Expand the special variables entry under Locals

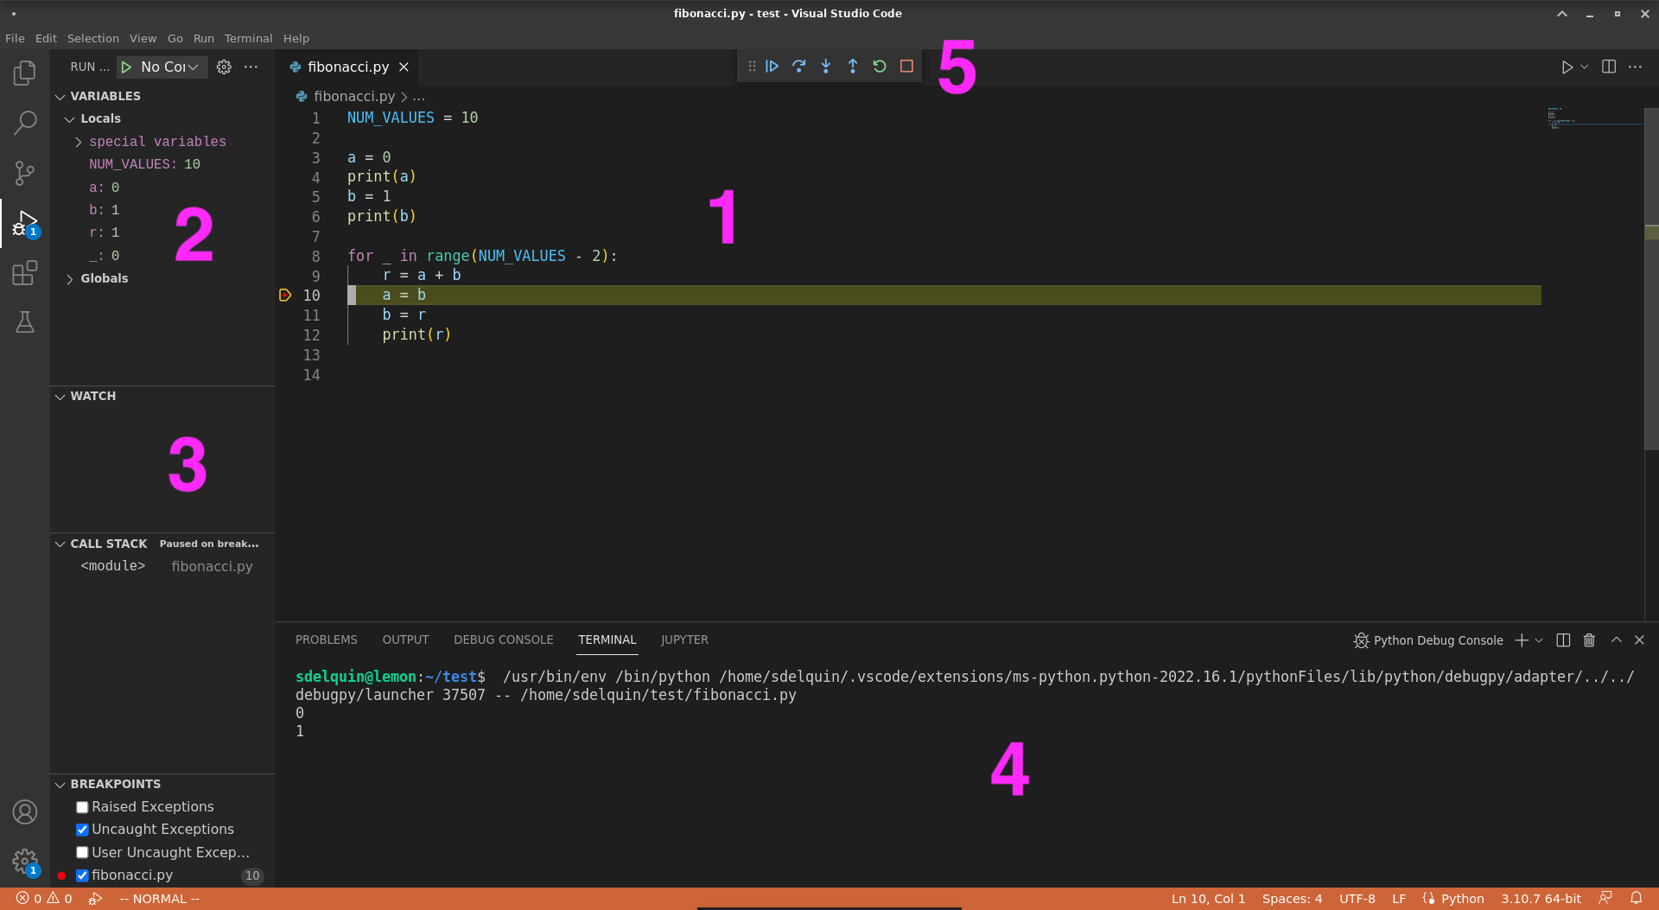(77, 141)
